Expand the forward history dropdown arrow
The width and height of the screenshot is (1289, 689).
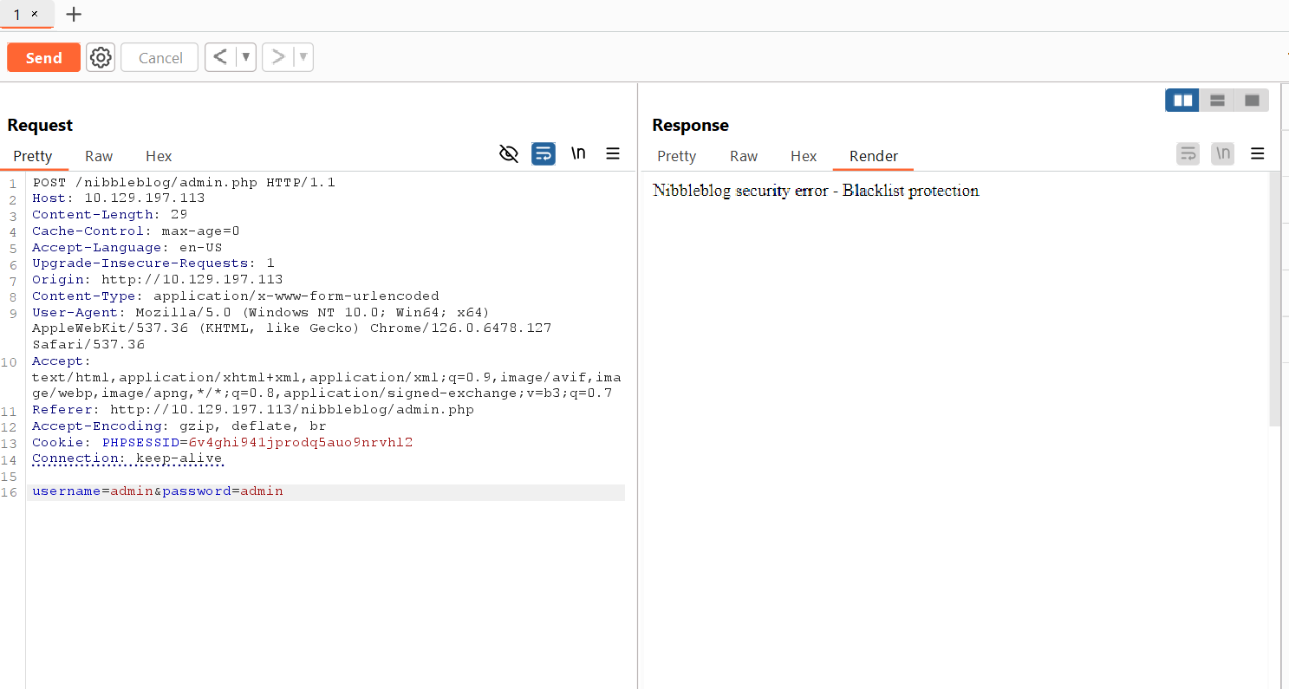point(303,57)
